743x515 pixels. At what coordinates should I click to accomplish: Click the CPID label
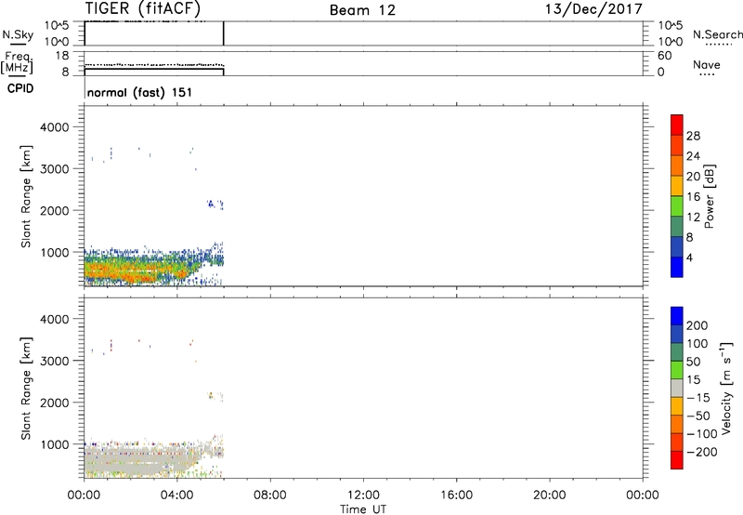point(20,88)
